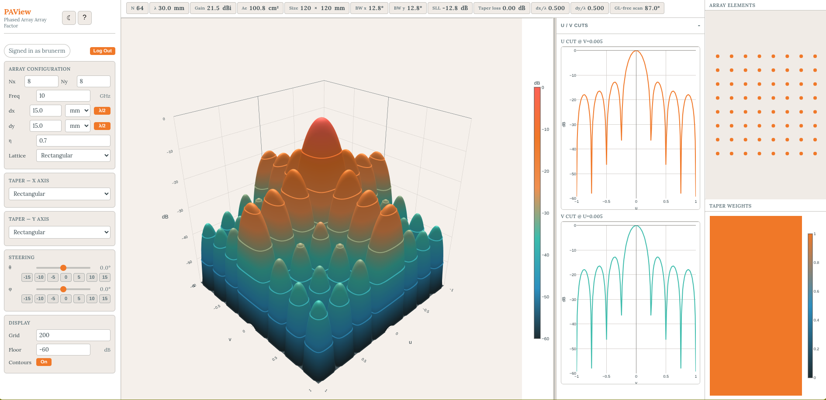Set θ steering to 5 preset
The image size is (826, 400).
point(79,277)
